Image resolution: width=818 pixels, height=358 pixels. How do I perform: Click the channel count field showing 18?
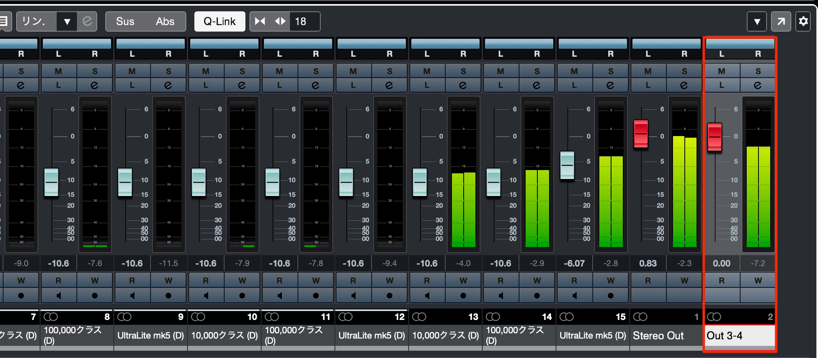point(305,21)
